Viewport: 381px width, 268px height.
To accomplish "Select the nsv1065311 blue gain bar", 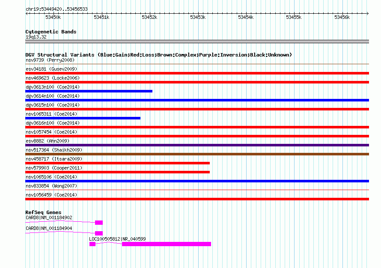I will point(83,118).
